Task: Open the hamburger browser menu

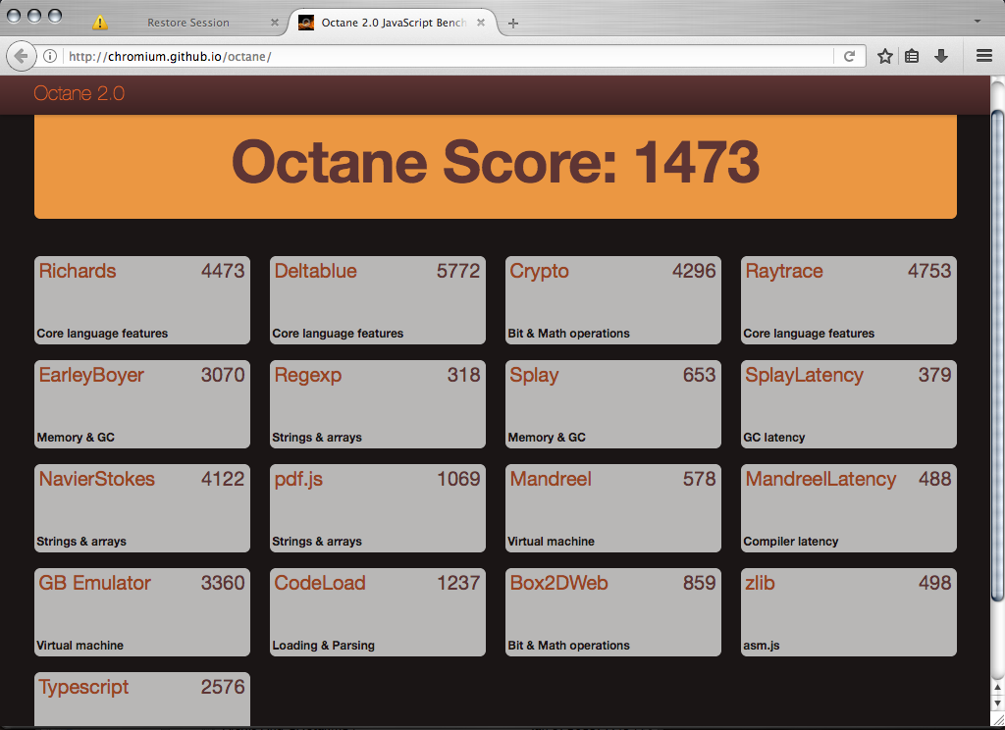Action: (x=984, y=56)
